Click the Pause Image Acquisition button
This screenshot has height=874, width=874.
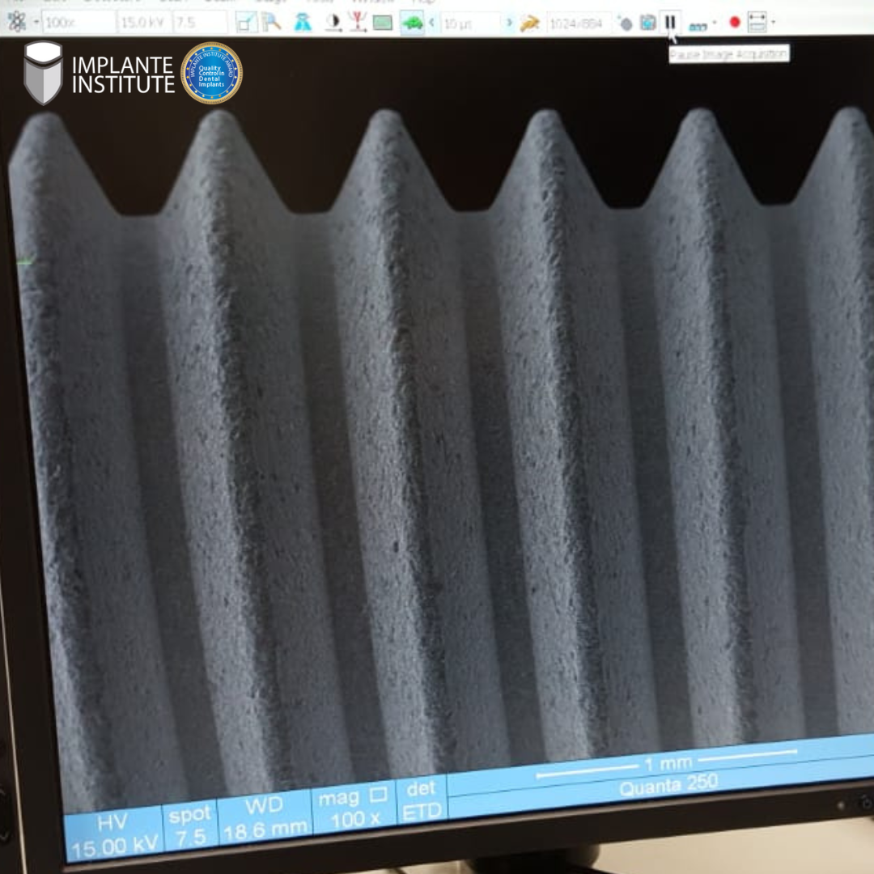click(x=670, y=22)
